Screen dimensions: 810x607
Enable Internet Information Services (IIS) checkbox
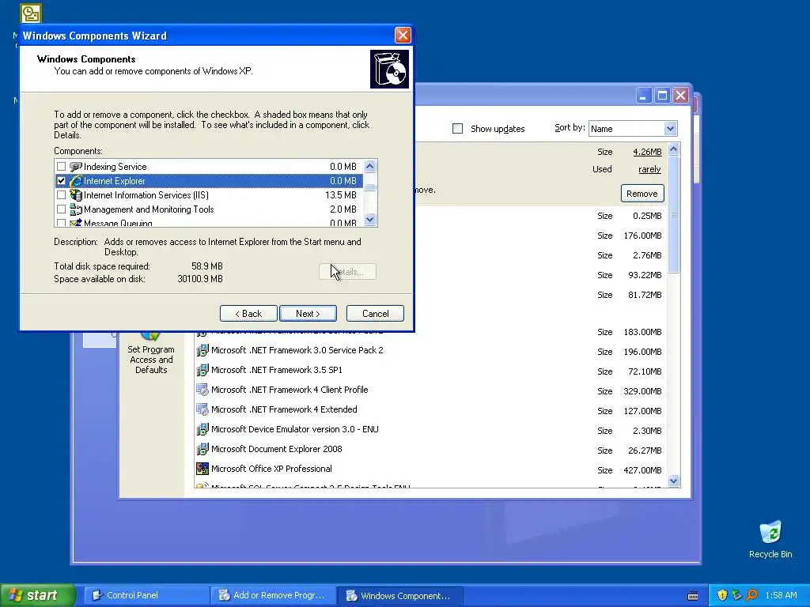[x=61, y=195]
